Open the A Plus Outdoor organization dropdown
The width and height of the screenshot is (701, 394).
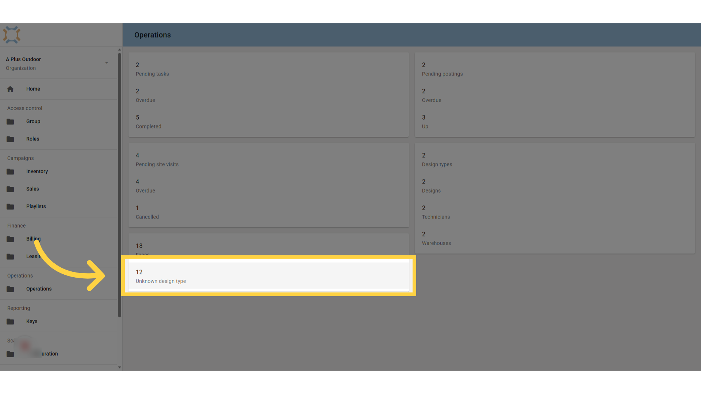pos(58,63)
